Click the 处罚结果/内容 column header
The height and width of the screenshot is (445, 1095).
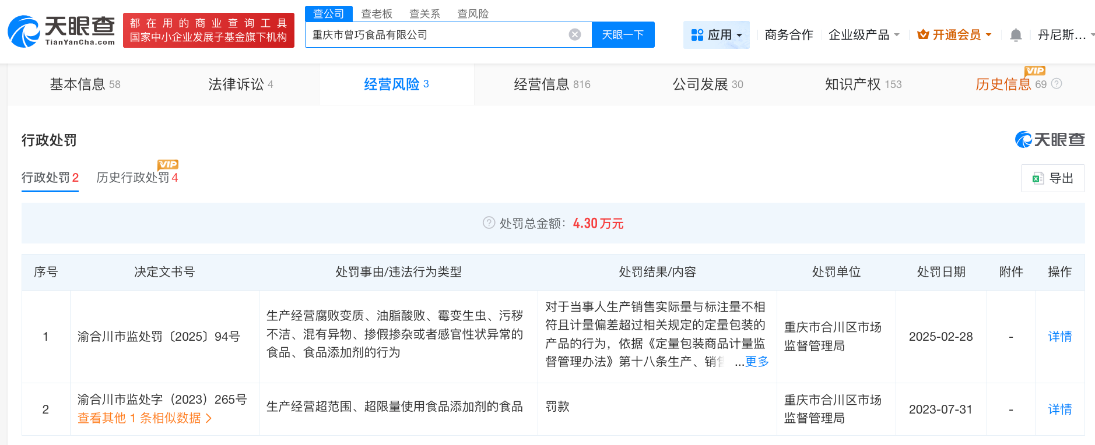tap(657, 272)
